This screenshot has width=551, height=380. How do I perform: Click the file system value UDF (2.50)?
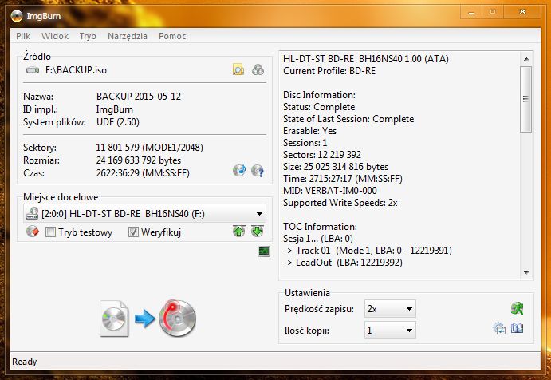tap(118, 122)
